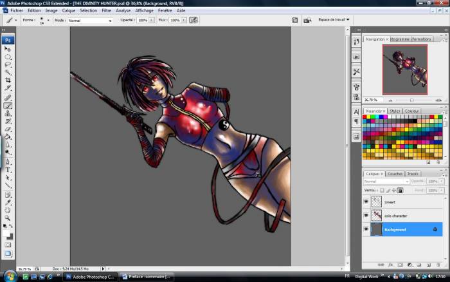
Task: Open the Espace de travail dropdown
Action: (x=334, y=20)
